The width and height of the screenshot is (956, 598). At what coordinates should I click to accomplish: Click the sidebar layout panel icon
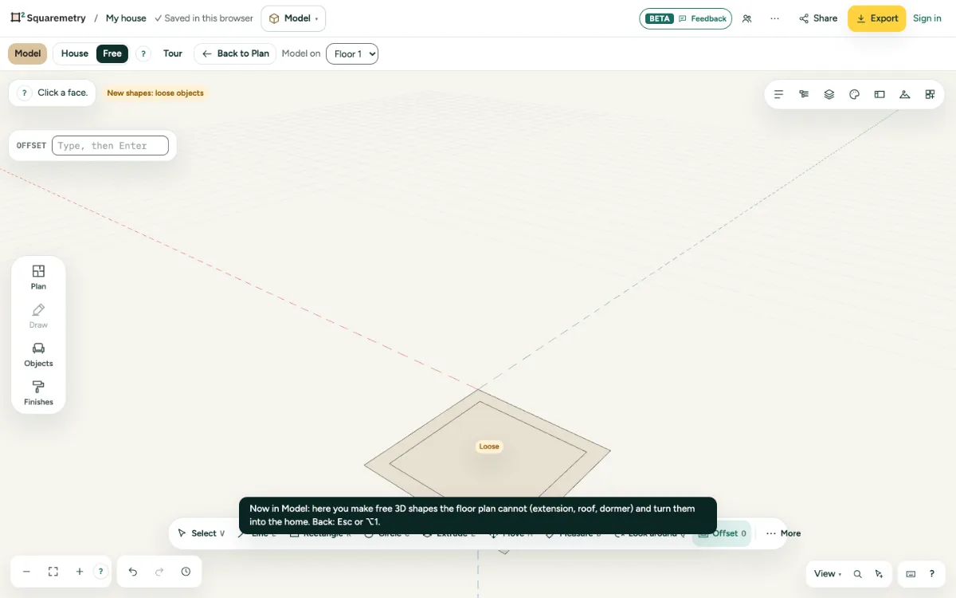tap(880, 94)
